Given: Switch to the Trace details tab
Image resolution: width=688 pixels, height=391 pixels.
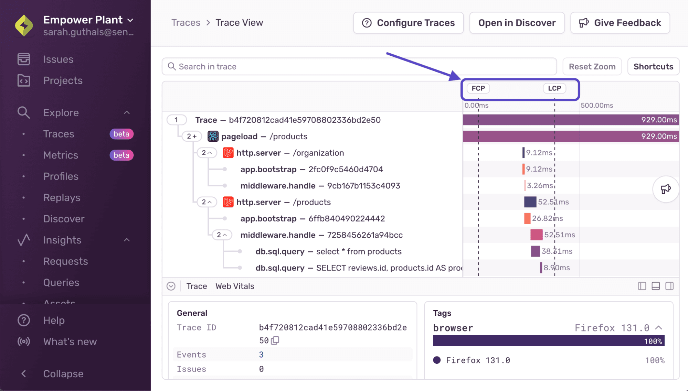Looking at the screenshot, I should (197, 286).
